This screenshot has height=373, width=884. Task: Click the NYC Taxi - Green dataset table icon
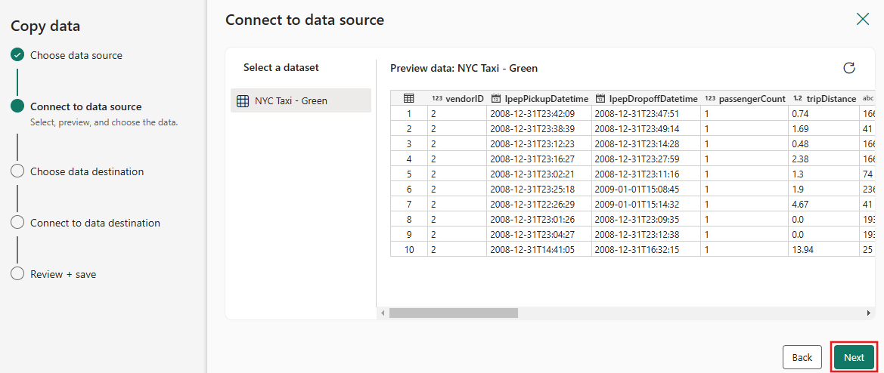click(x=243, y=100)
